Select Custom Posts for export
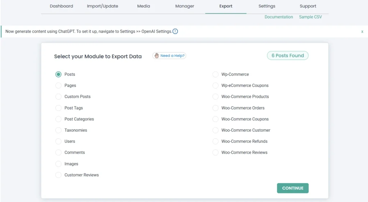The width and height of the screenshot is (368, 202). click(58, 97)
